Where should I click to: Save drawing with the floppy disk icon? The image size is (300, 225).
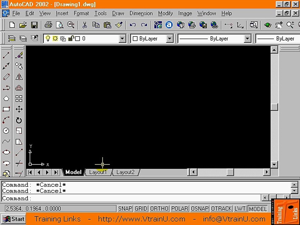point(34,25)
